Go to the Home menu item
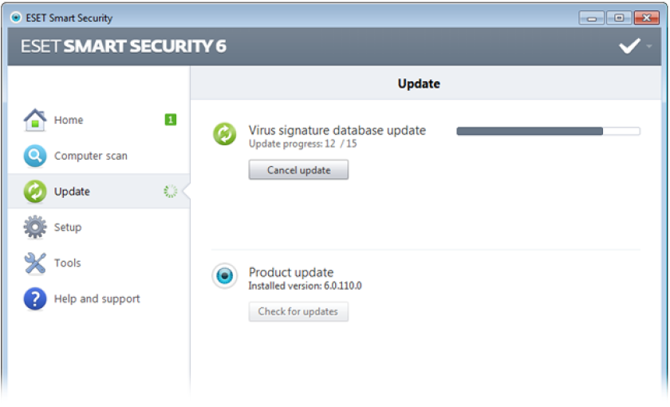The width and height of the screenshot is (670, 407). (x=69, y=121)
